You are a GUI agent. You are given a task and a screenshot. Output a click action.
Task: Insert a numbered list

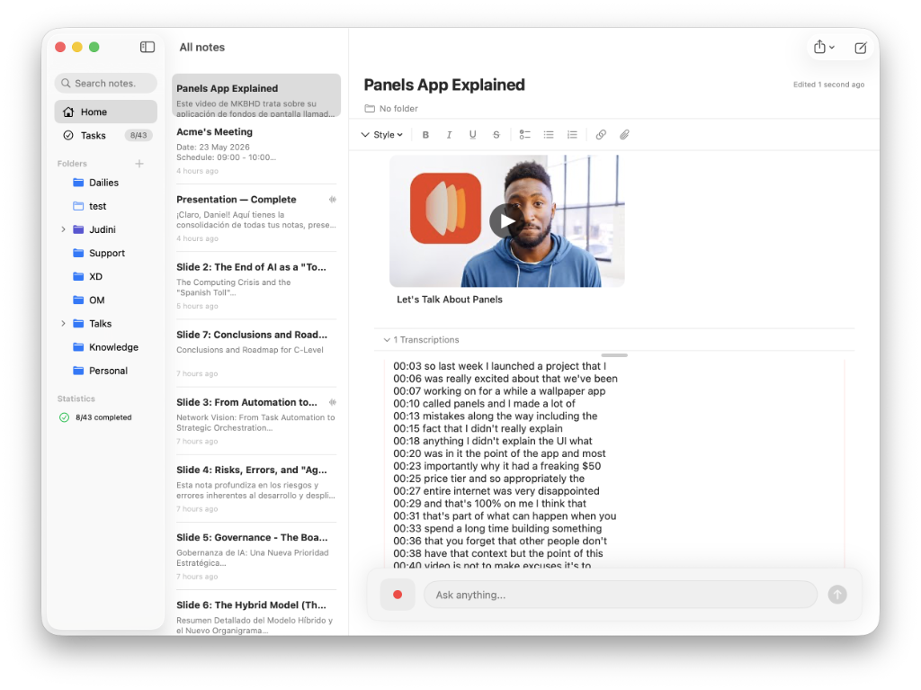571,135
